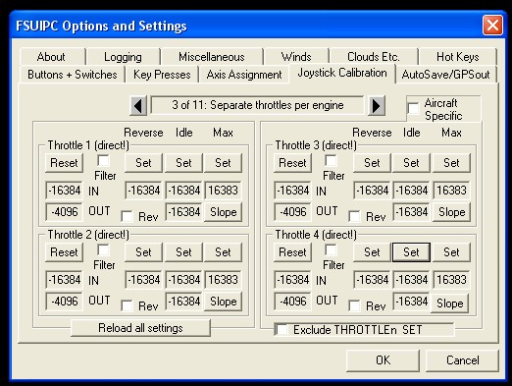Set Idle value for Throttle 1
The height and width of the screenshot is (386, 512).
pyautogui.click(x=183, y=163)
